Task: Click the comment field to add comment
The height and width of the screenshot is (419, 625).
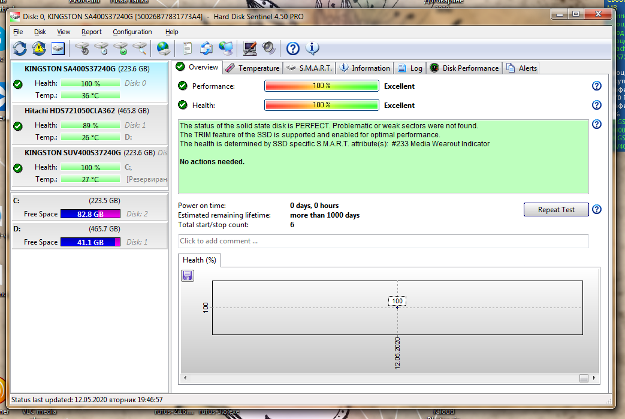Action: 384,241
